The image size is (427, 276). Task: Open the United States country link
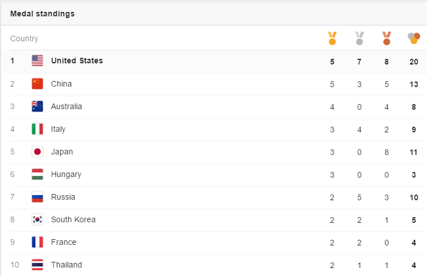77,61
